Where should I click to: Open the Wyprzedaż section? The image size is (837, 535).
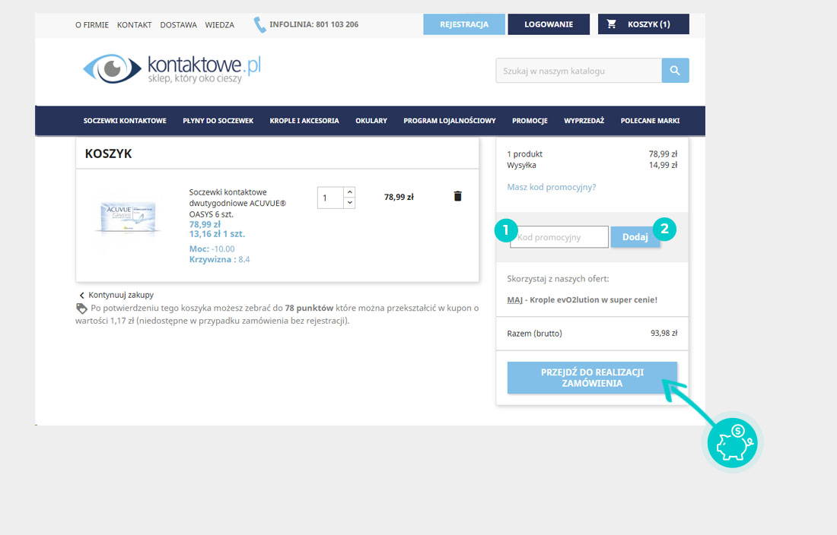584,121
